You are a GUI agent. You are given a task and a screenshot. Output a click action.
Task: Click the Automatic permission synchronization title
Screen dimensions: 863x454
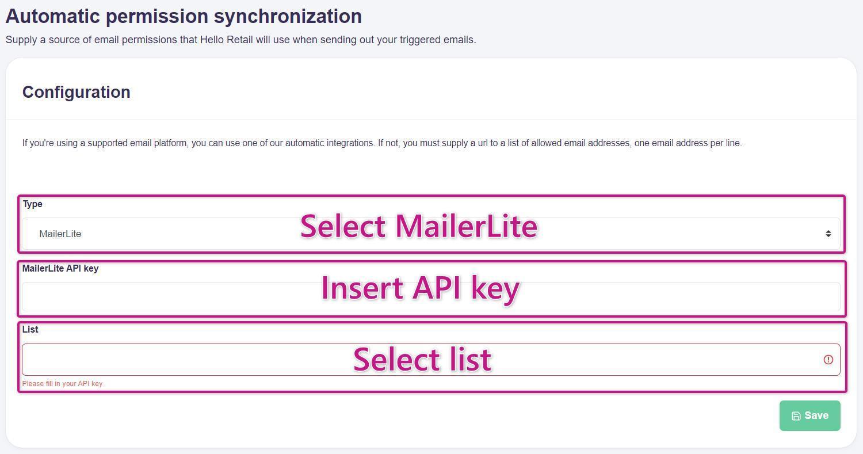[x=184, y=16]
